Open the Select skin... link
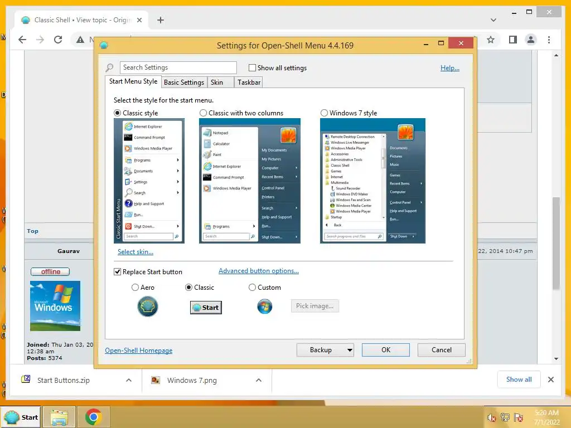Viewport: 571px width, 428px height. click(x=136, y=252)
